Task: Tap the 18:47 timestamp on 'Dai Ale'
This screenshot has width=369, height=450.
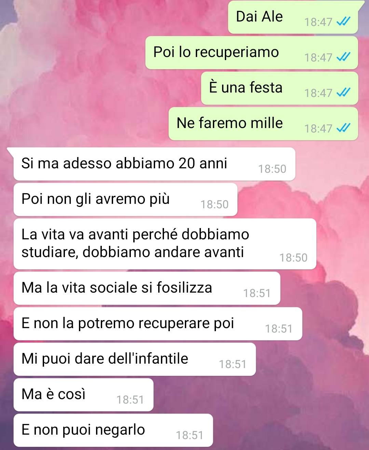Action: pos(318,22)
